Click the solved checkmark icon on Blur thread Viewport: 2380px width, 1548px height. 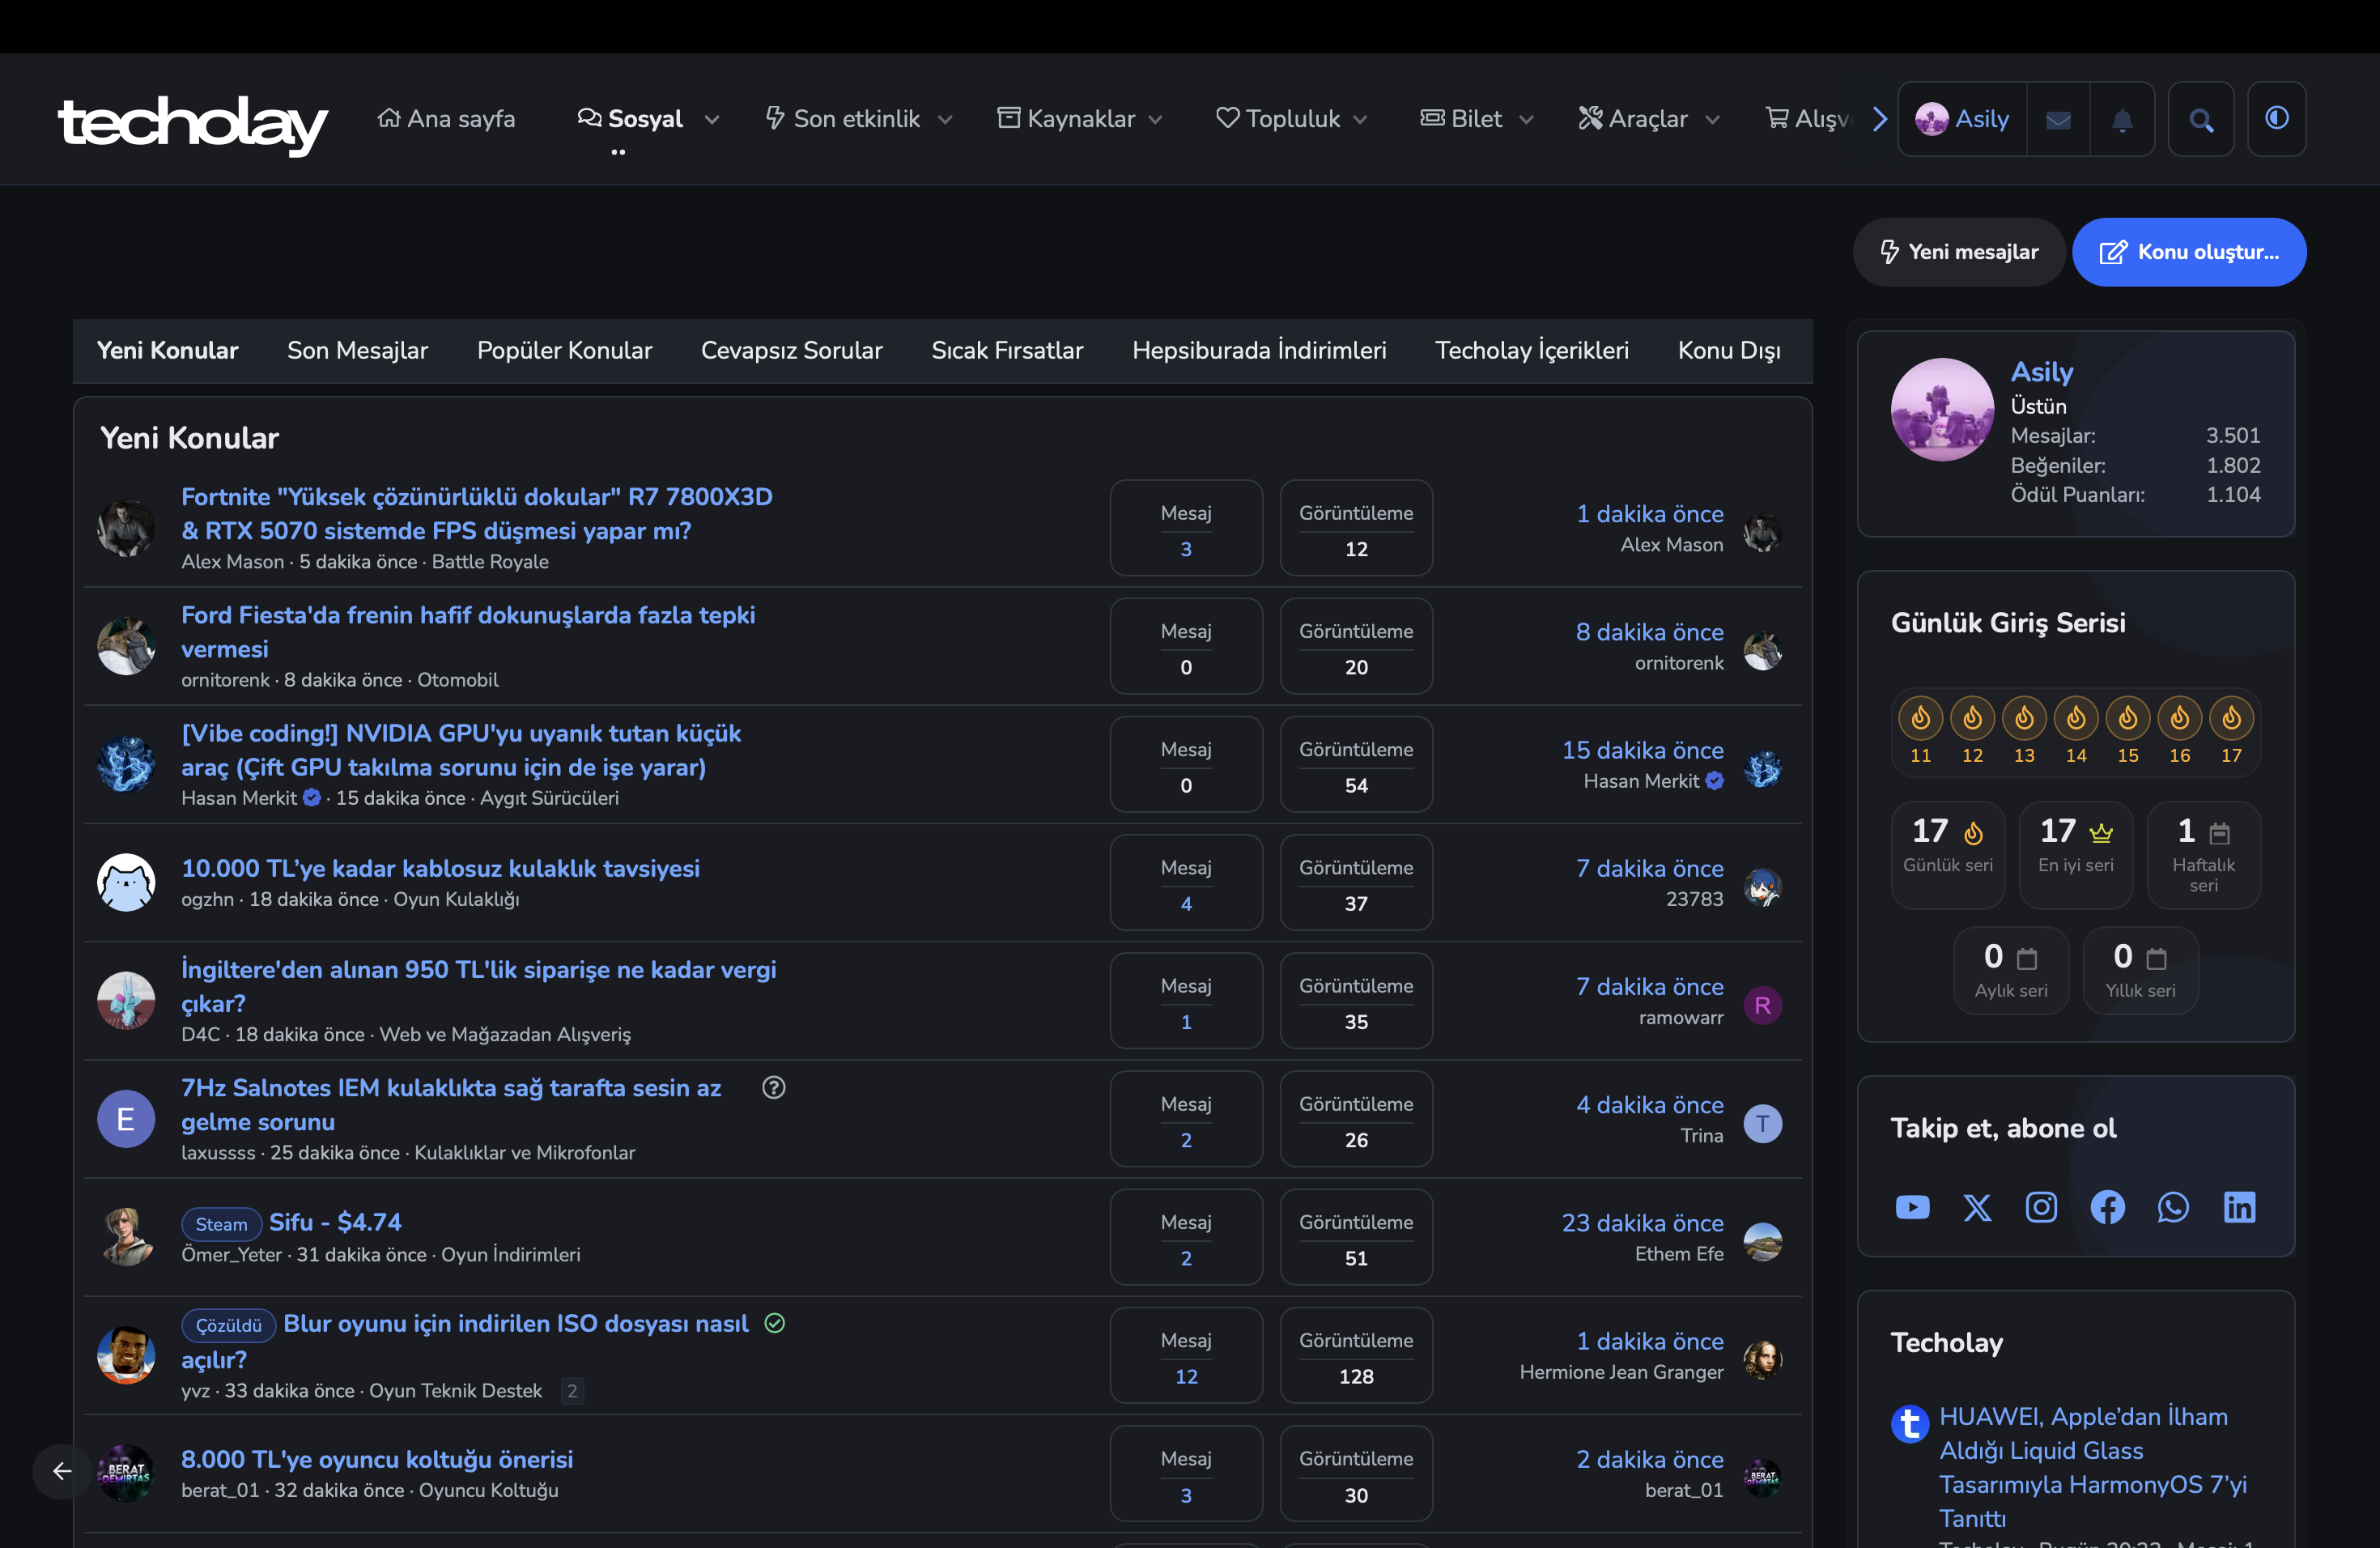point(775,1323)
